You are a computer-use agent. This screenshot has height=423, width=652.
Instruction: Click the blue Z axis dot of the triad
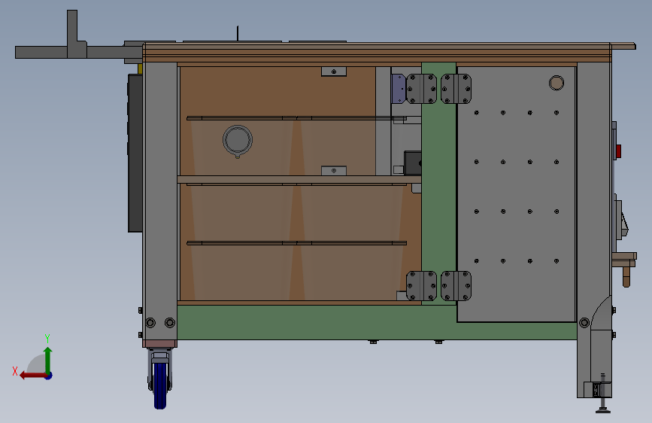(49, 376)
